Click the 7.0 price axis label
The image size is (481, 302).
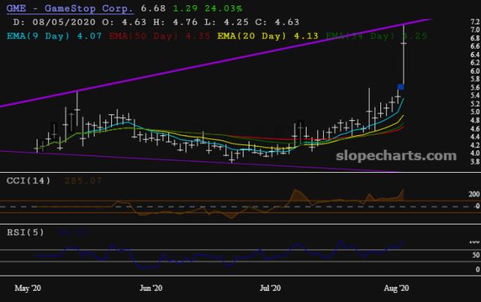[x=475, y=30]
